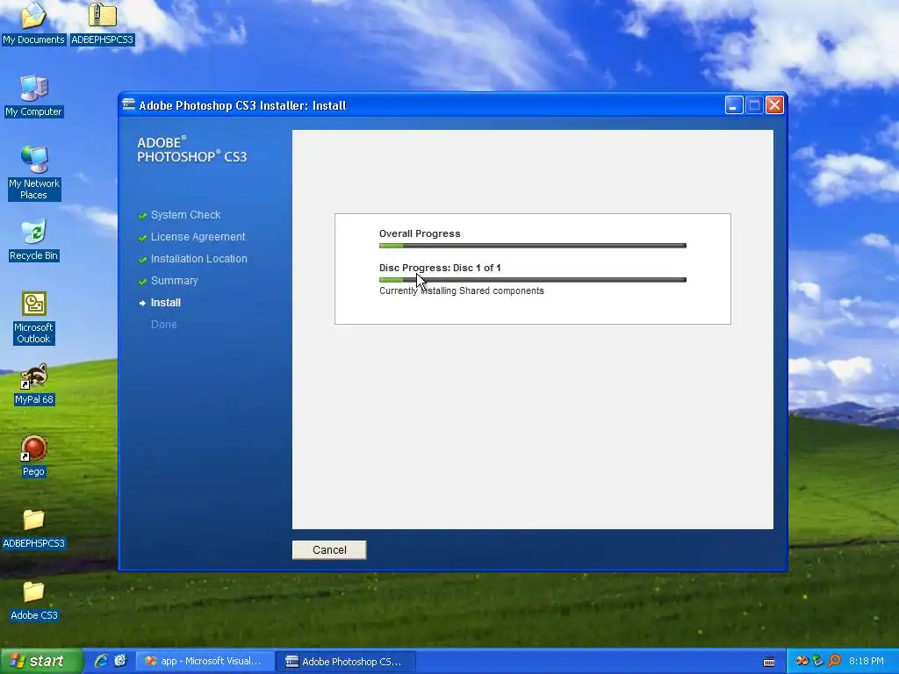The height and width of the screenshot is (674, 899).
Task: Activate Adobe Photoshop CS taskbar button
Action: click(346, 661)
